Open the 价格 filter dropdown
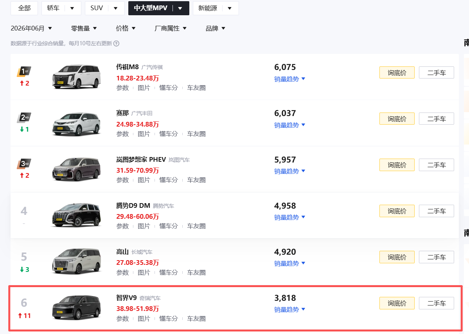The width and height of the screenshot is (469, 334). [126, 29]
